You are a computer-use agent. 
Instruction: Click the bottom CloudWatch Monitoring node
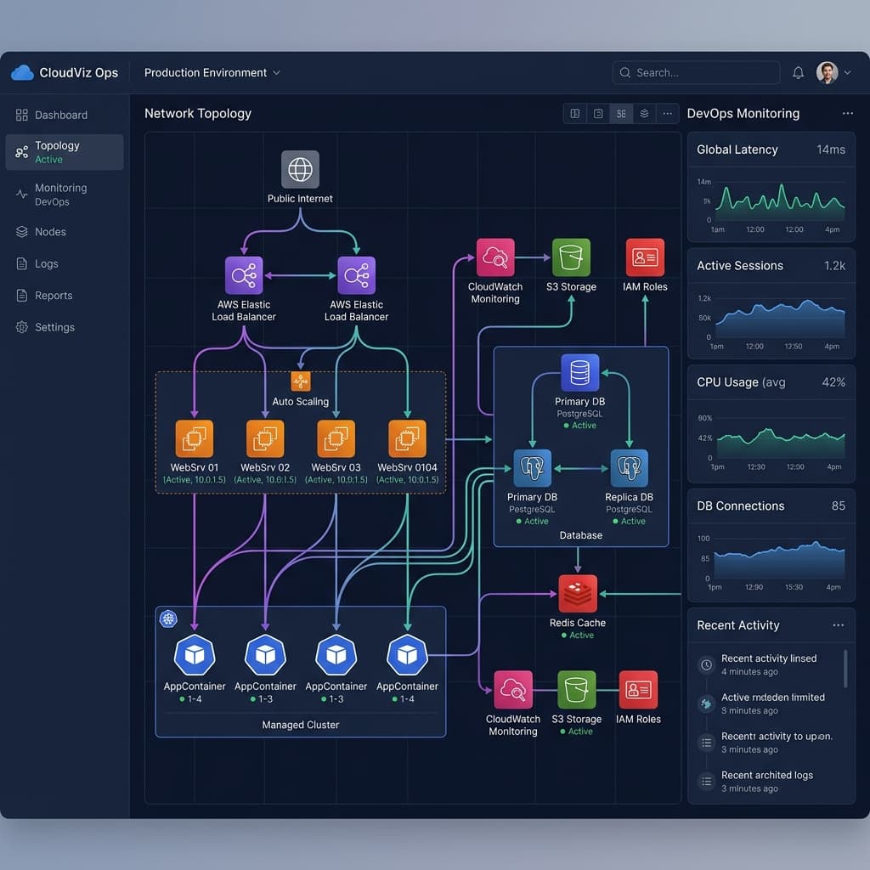click(513, 690)
